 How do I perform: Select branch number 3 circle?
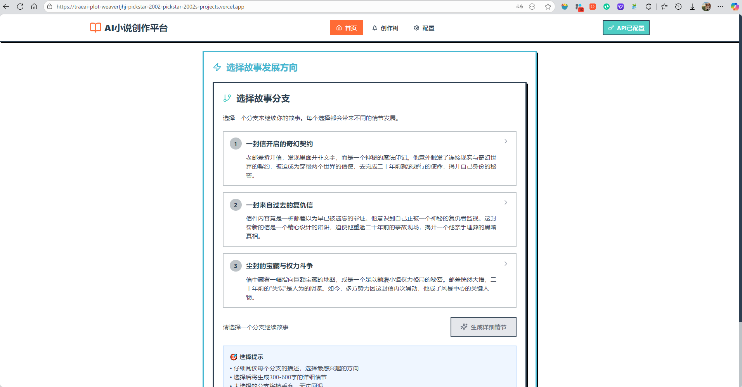pyautogui.click(x=236, y=266)
